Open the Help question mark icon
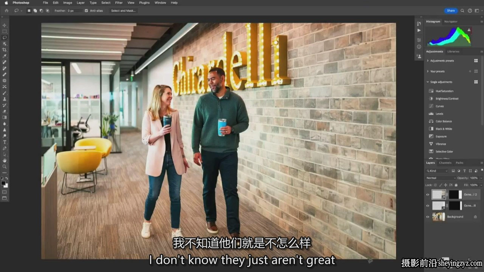Image resolution: width=484 pixels, height=272 pixels. [x=470, y=11]
